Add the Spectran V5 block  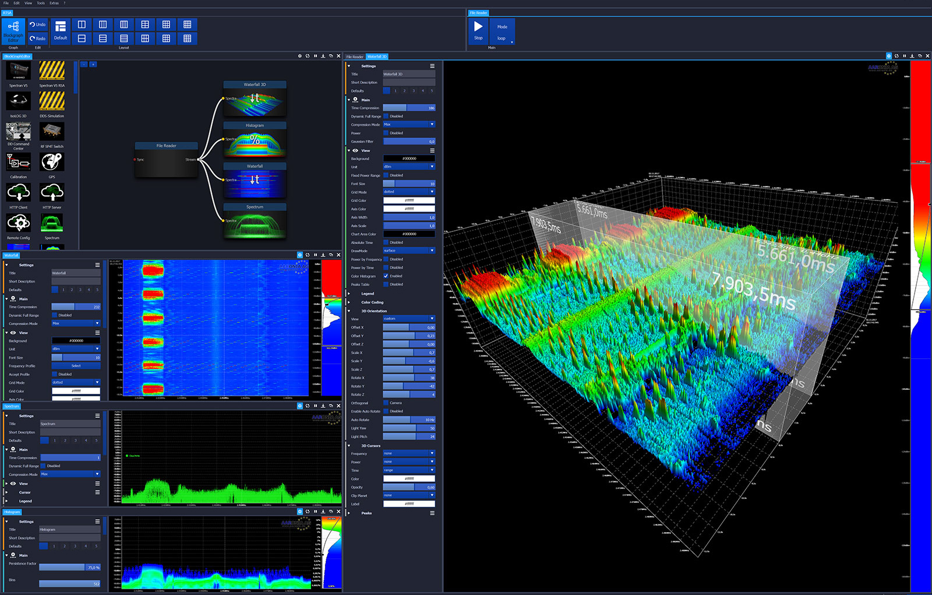pos(18,72)
